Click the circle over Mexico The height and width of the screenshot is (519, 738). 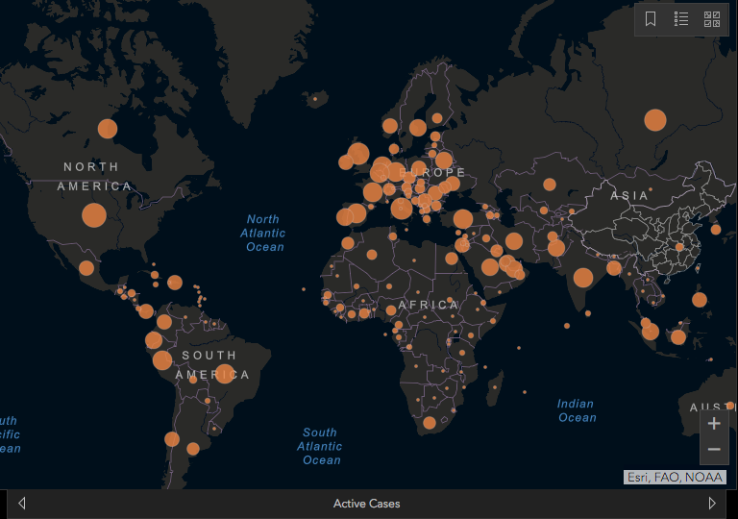click(86, 268)
